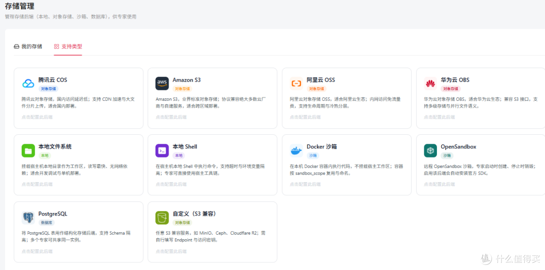Click 点击配置此后端 under Amazon S3
Screen dimensions: 545x270
171,117
